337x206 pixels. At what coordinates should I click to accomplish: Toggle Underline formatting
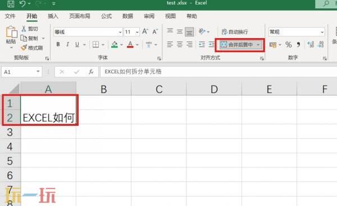click(x=77, y=44)
